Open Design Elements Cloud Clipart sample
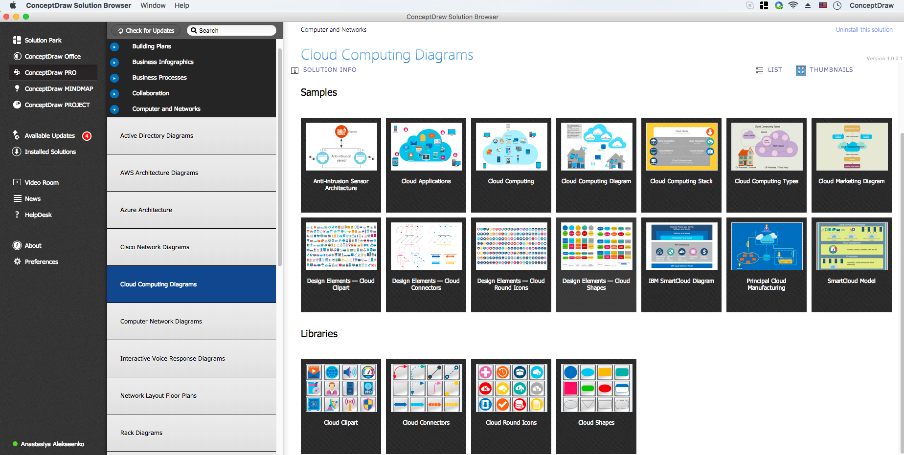The height and width of the screenshot is (455, 904). (x=341, y=265)
